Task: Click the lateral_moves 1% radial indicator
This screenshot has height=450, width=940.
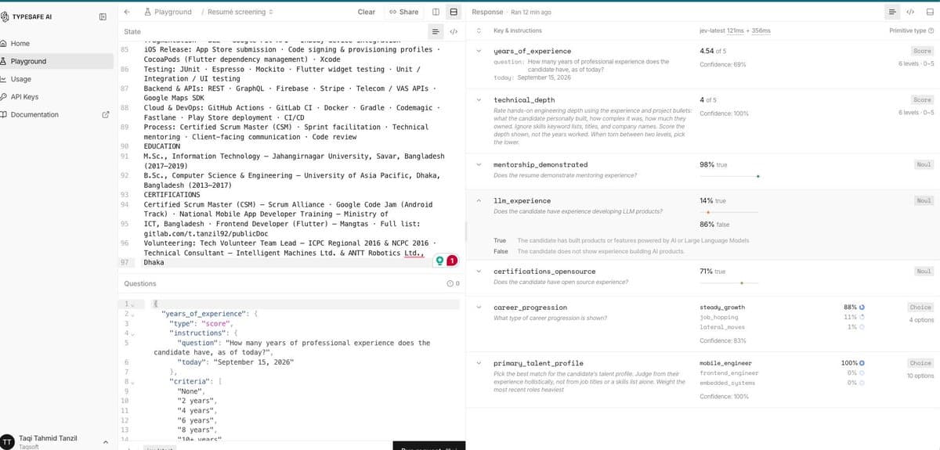Action: pyautogui.click(x=862, y=326)
